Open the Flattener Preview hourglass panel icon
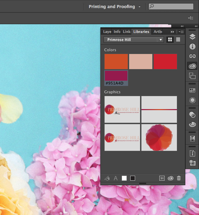 coord(192,139)
